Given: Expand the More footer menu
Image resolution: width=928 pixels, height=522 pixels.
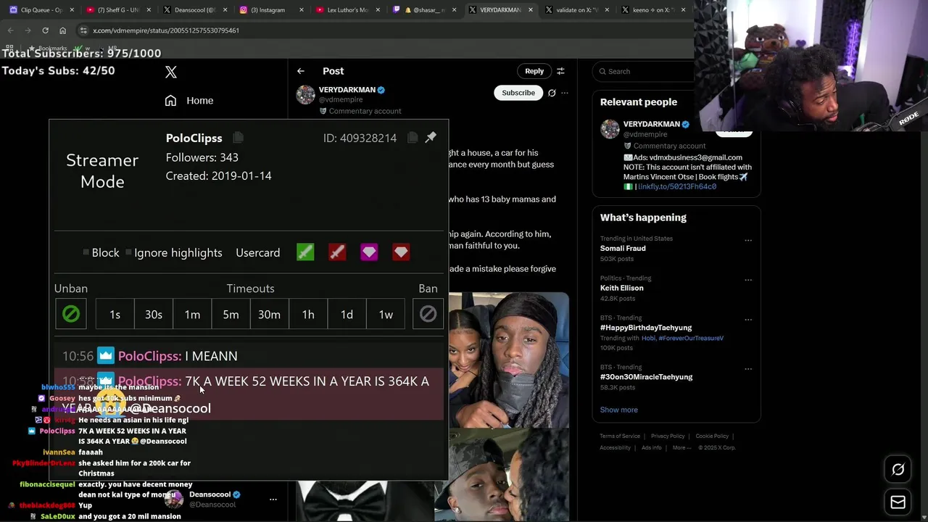Looking at the screenshot, I should click(680, 448).
